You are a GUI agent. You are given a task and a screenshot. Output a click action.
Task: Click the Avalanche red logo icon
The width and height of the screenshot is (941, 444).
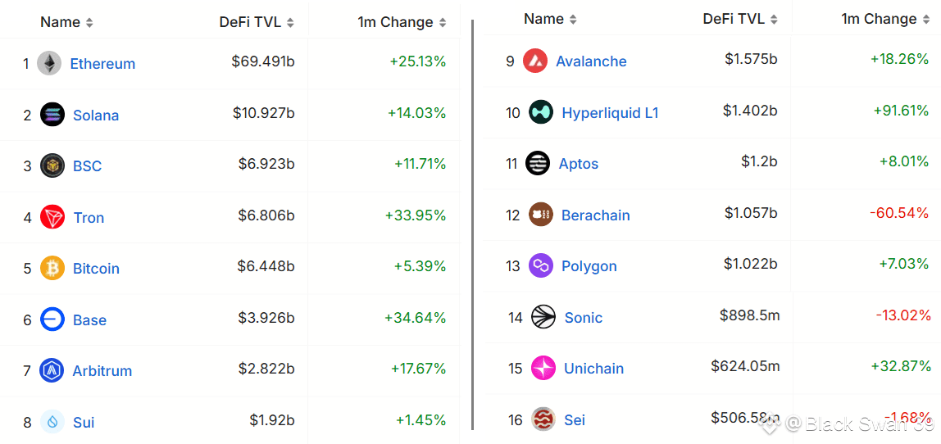535,61
